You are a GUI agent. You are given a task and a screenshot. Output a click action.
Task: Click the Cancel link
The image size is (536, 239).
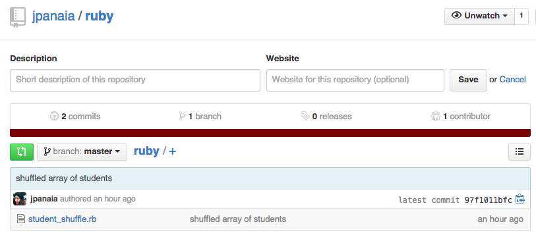(512, 80)
